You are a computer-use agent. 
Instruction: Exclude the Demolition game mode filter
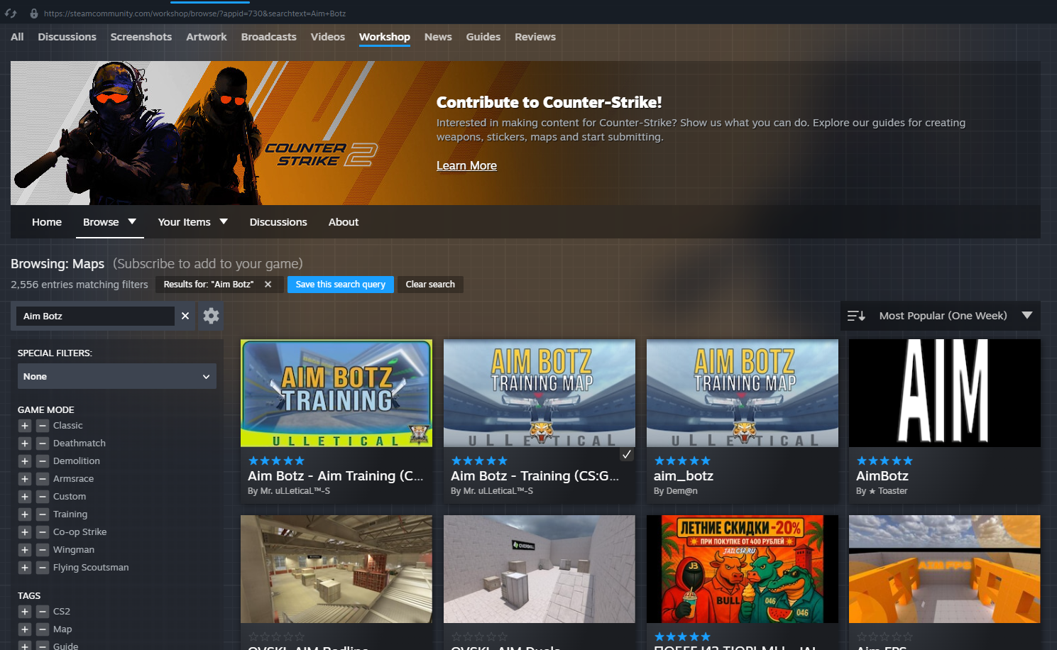pos(43,461)
